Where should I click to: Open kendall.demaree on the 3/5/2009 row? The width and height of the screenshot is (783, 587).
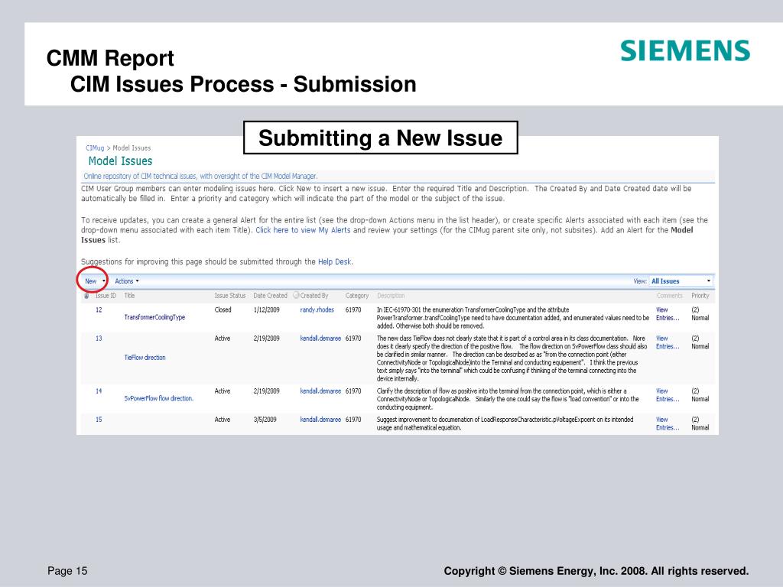pos(320,420)
